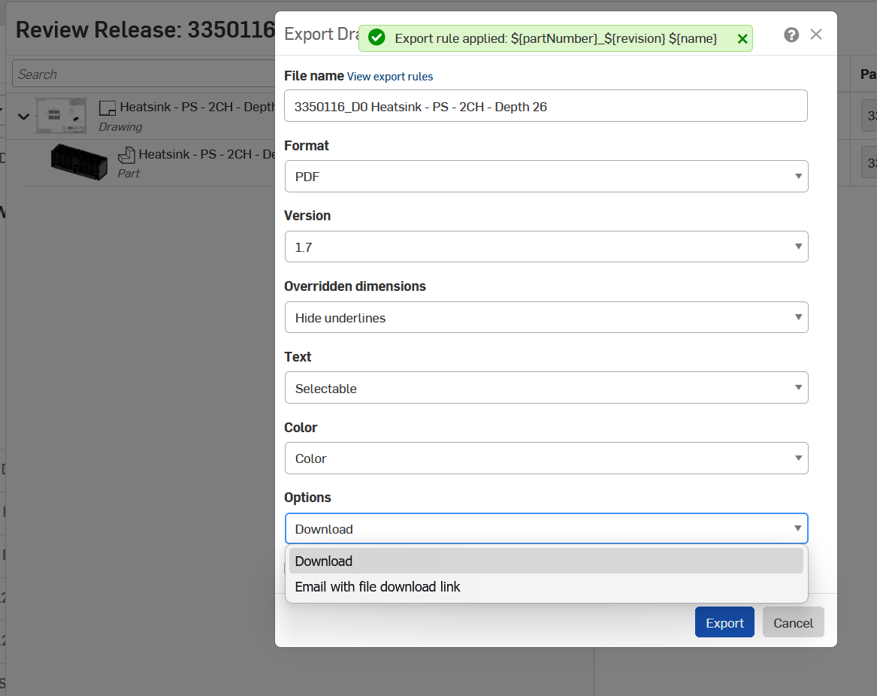Open the Format dropdown showing PDF
Screen dimensions: 877x696
[546, 176]
